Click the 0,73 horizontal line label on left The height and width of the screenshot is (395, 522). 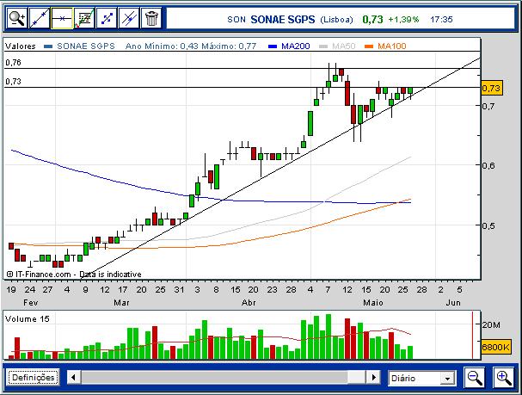(x=13, y=81)
